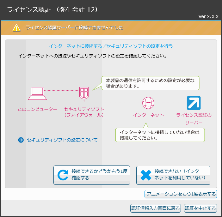222x217 pixels.
Task: Click the pink computer icon
Action: click(37, 93)
